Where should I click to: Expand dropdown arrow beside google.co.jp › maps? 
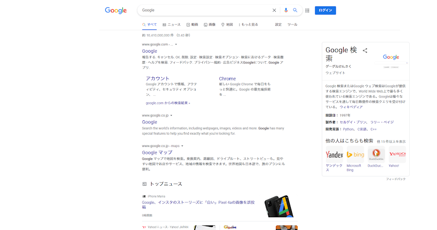(182, 146)
